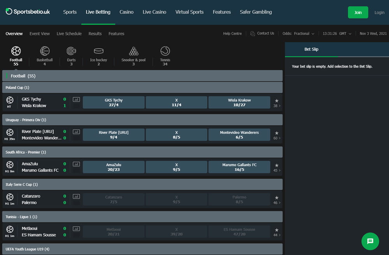Expand the UEFA Youth League U19 header

click(x=142, y=249)
